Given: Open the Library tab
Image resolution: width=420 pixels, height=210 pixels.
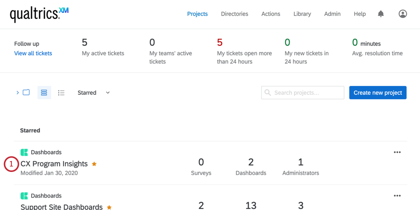Looking at the screenshot, I should (302, 14).
